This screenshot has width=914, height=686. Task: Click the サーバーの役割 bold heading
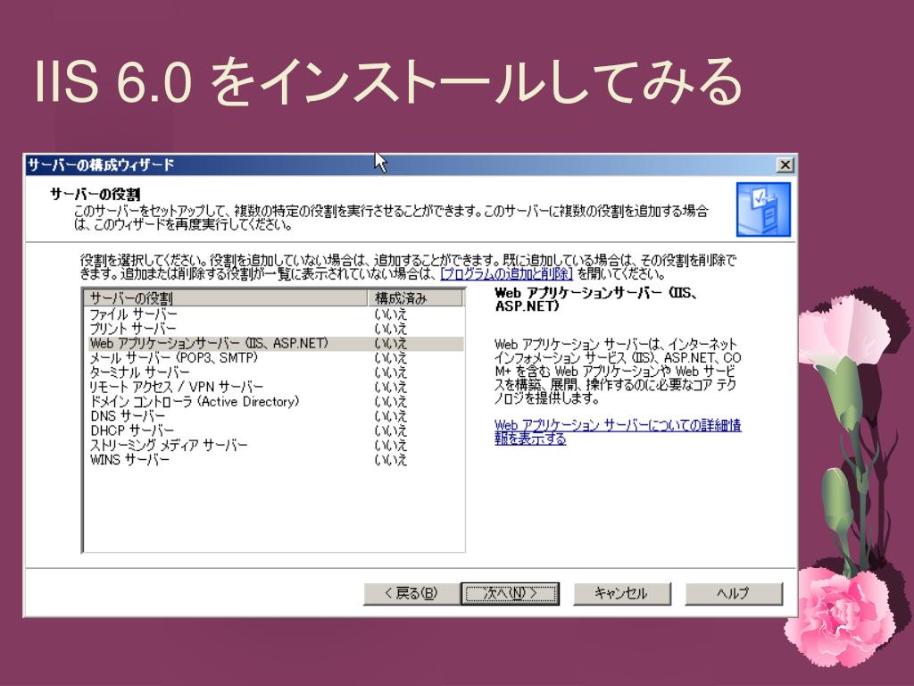(x=95, y=194)
